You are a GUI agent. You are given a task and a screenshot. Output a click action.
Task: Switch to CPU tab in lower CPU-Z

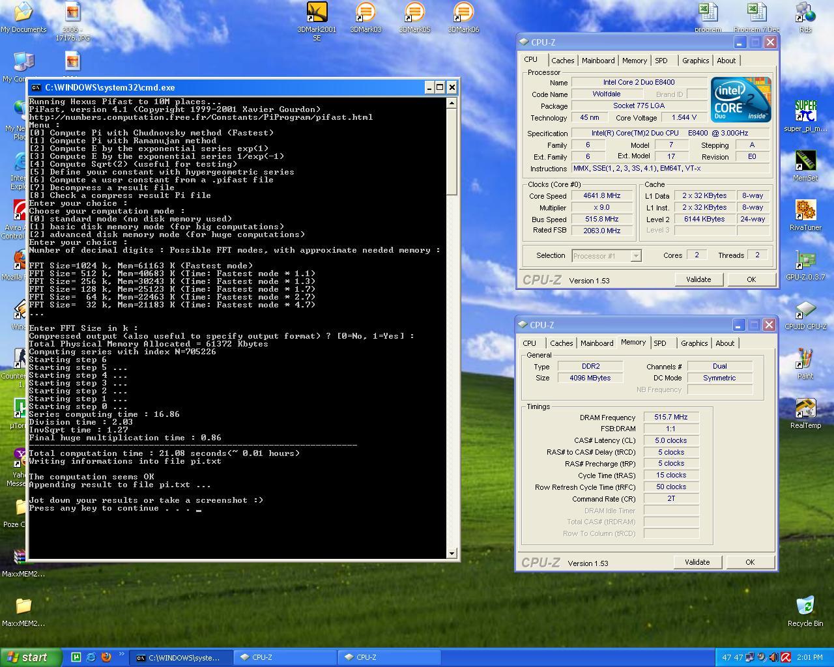(x=530, y=343)
